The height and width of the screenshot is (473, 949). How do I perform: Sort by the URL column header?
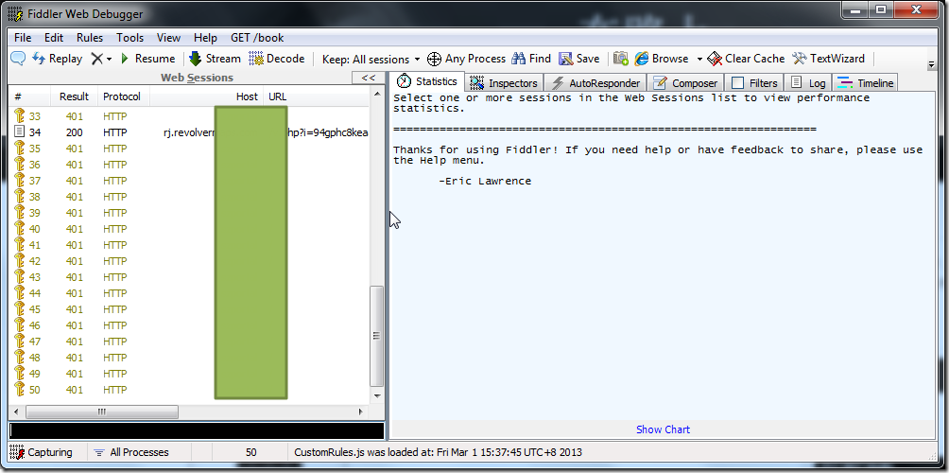(316, 96)
